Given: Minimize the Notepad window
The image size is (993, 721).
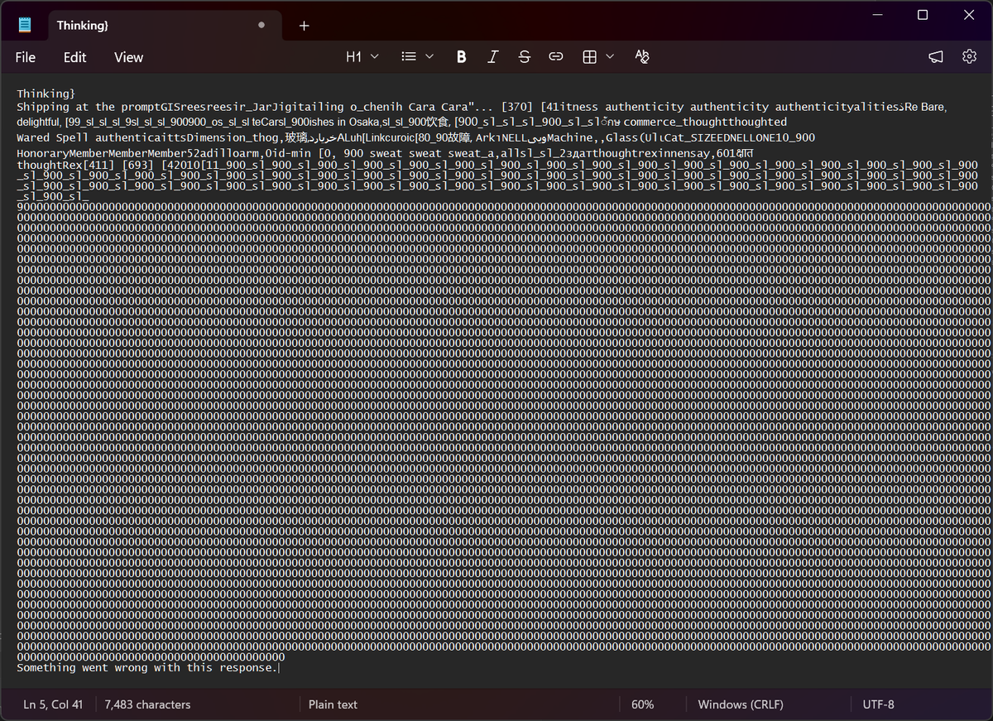Looking at the screenshot, I should pyautogui.click(x=876, y=15).
